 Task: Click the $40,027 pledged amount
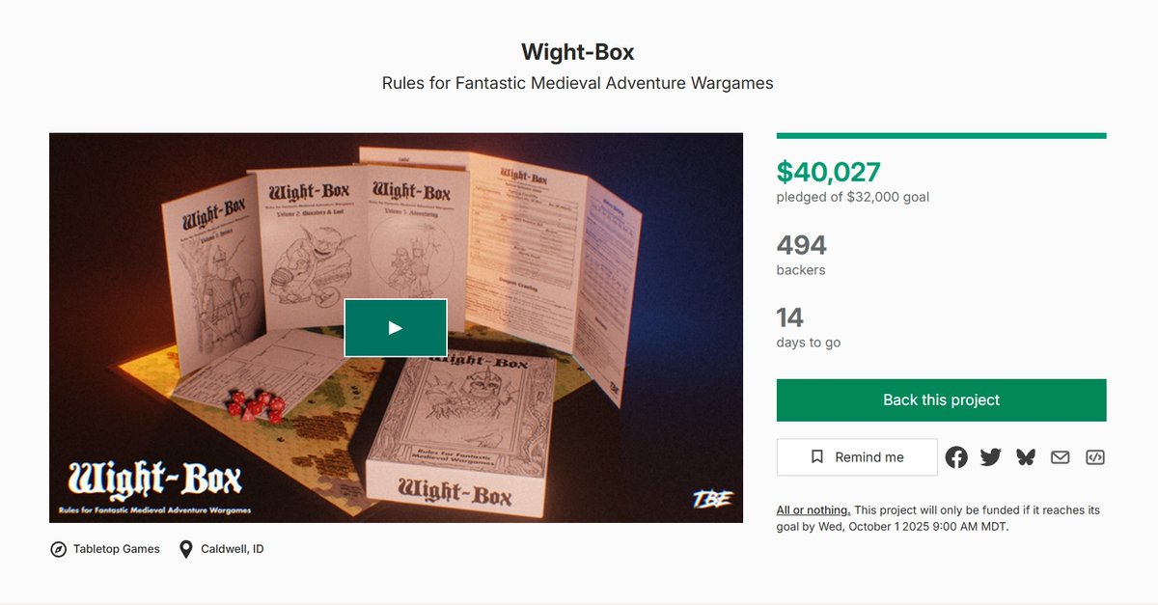pos(829,172)
